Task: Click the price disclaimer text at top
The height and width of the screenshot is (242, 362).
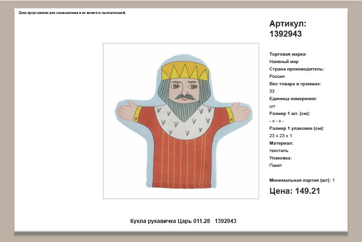Action: pyautogui.click(x=72, y=13)
